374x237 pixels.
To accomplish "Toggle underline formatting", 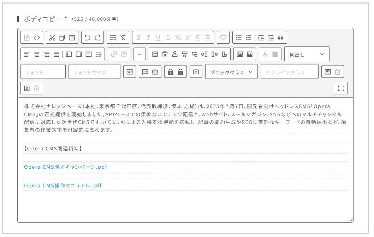I will click(x=158, y=38).
